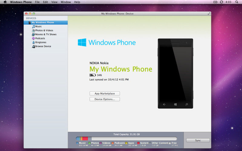
Task: Open Podcasts in the sidebar
Action: point(40,38)
